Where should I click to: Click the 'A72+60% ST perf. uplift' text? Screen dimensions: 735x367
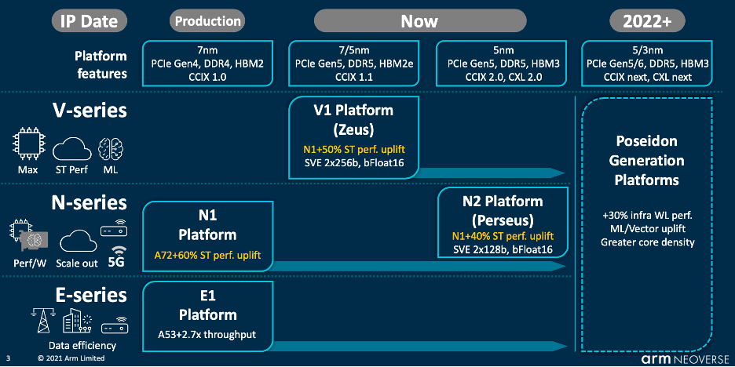click(x=207, y=256)
